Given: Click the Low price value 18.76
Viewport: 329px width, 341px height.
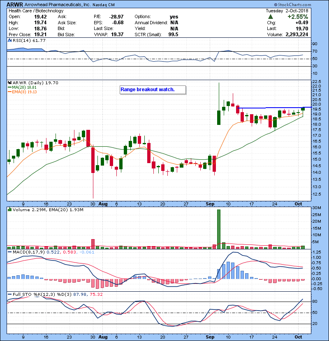Looking at the screenshot, I should 40,28.
